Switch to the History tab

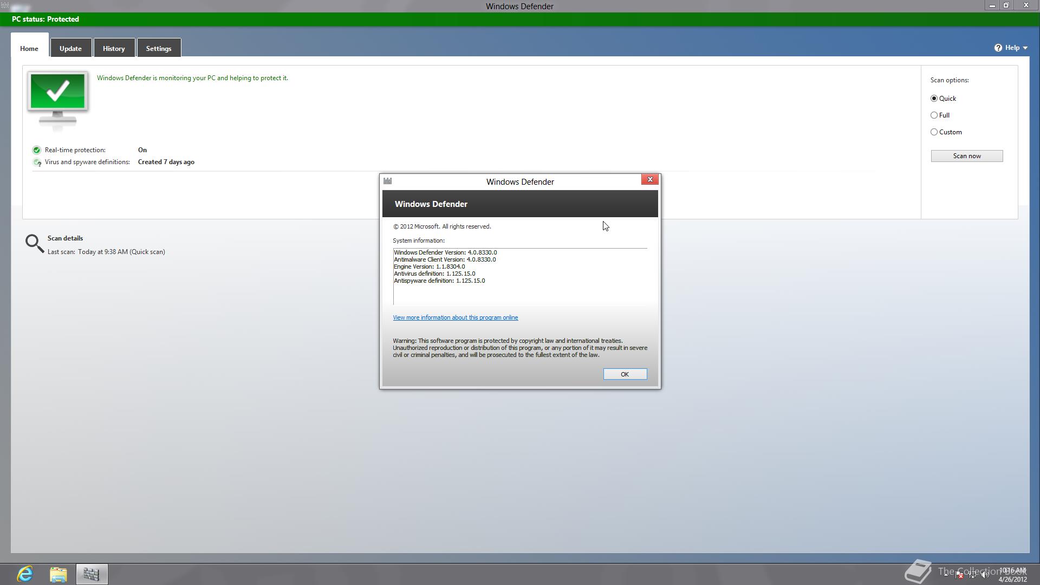(114, 48)
